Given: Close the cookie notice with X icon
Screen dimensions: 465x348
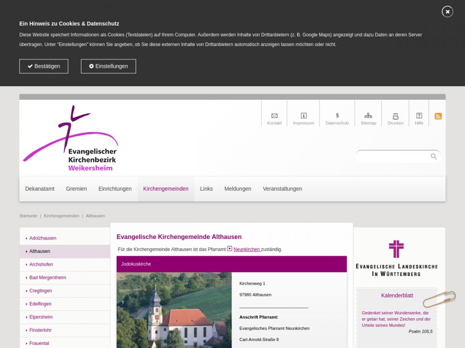Looking at the screenshot, I should (x=447, y=12).
